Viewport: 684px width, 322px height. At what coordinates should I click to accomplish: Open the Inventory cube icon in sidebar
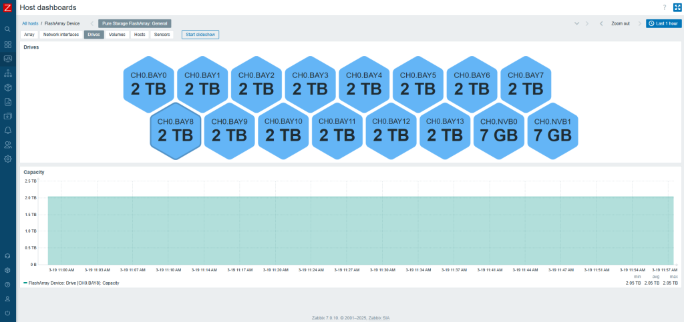click(7, 87)
